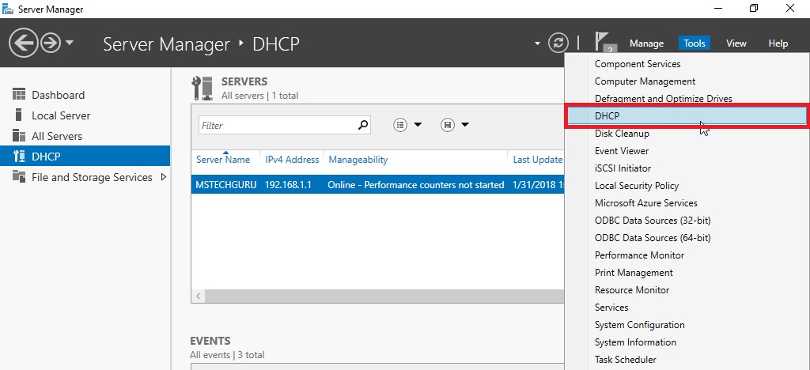810x370 pixels.
Task: Sort by IPv4 Address column
Action: [292, 160]
